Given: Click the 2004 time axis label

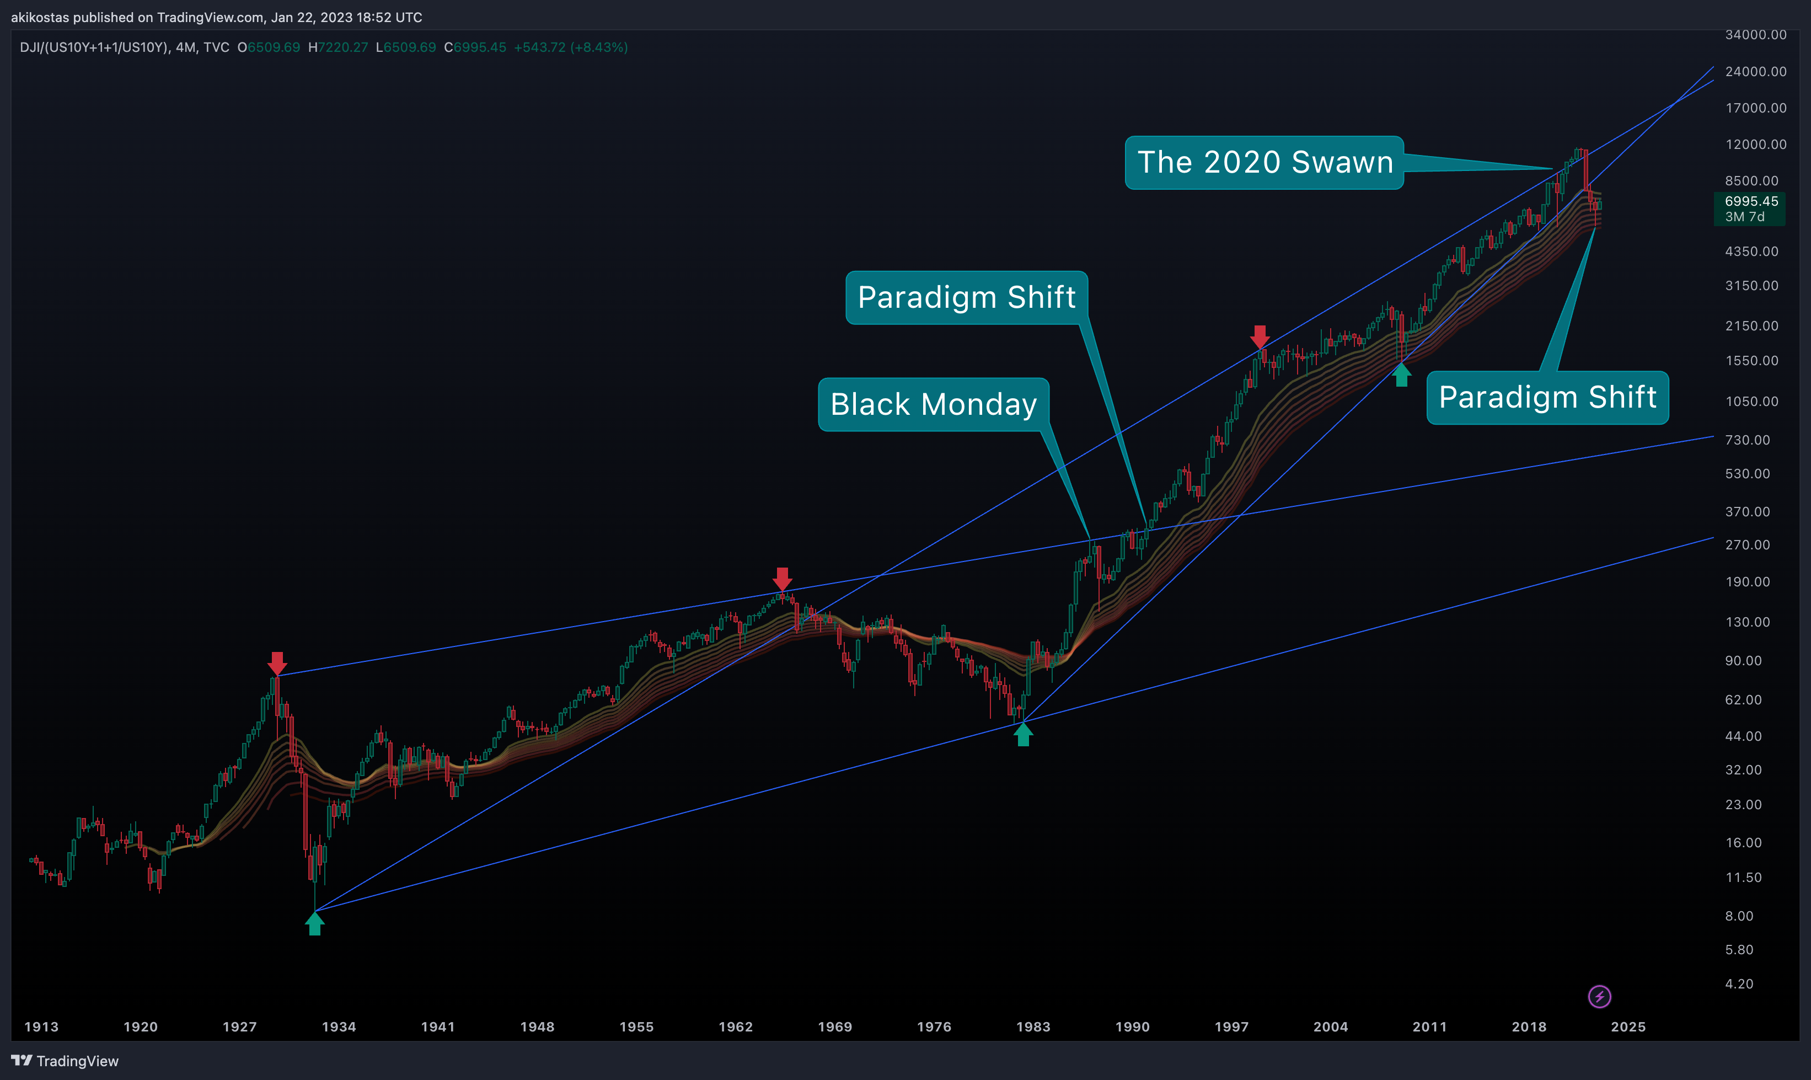Looking at the screenshot, I should [1331, 1027].
